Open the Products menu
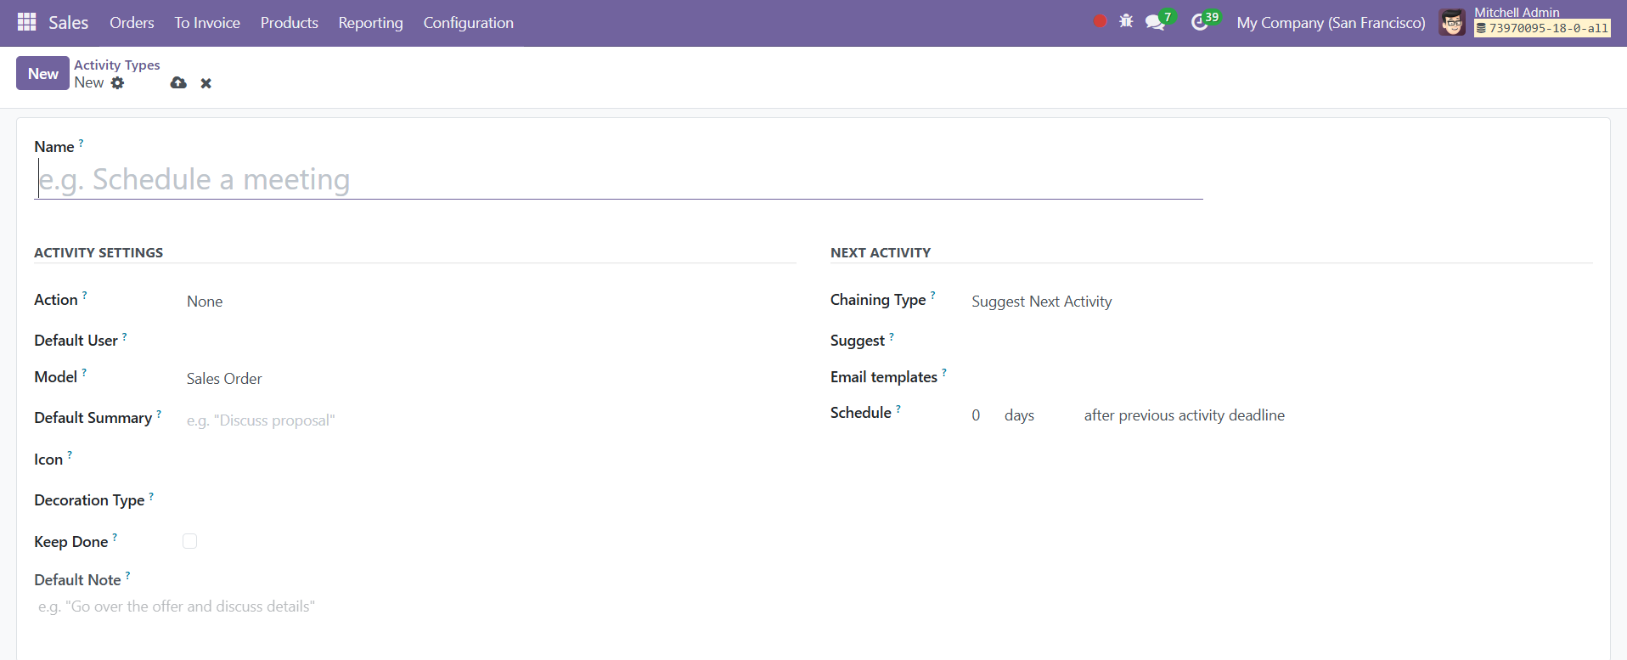 coord(290,23)
